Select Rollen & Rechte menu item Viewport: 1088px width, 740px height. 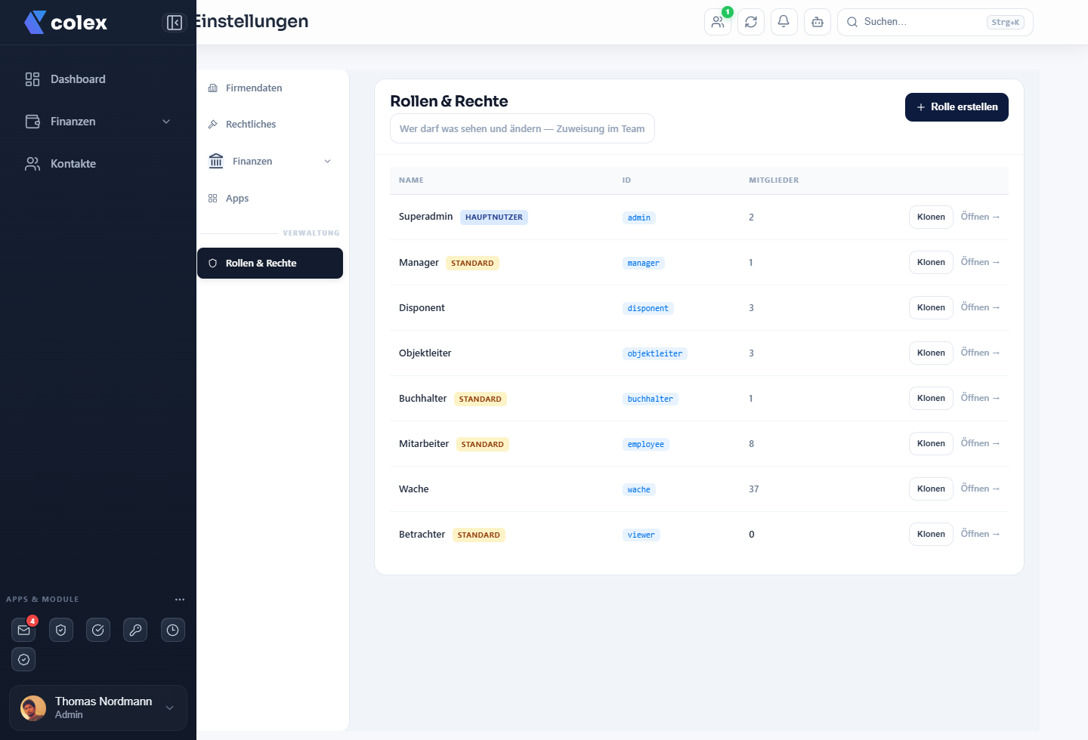tap(270, 264)
